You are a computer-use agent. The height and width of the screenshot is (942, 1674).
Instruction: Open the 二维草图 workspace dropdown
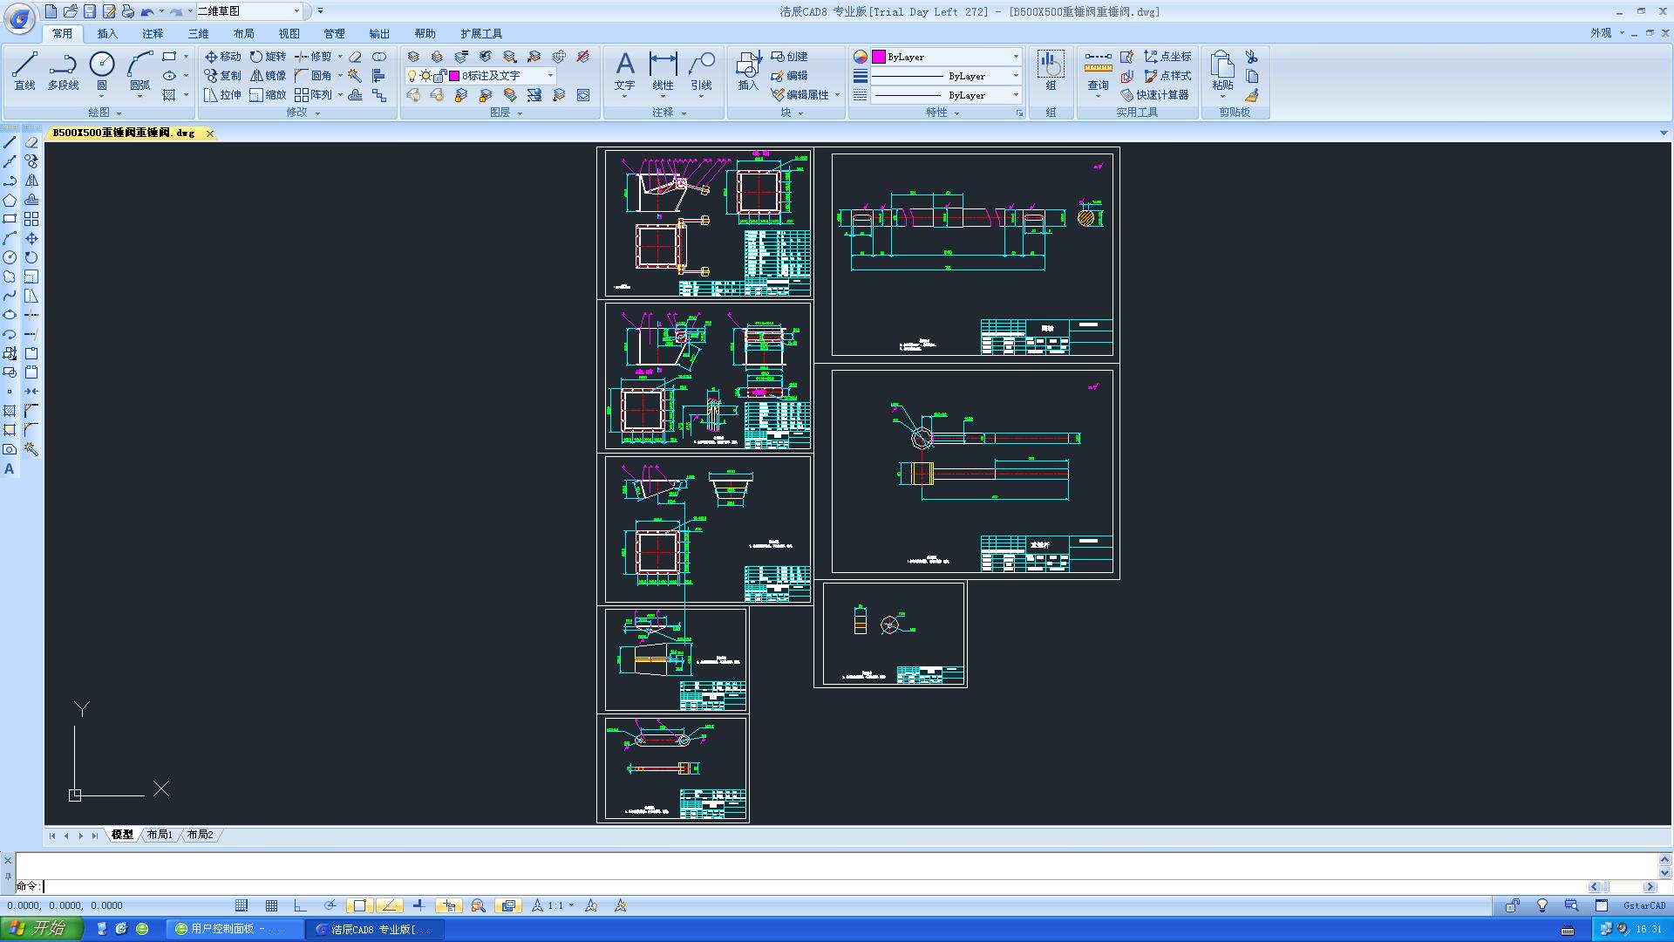(296, 11)
